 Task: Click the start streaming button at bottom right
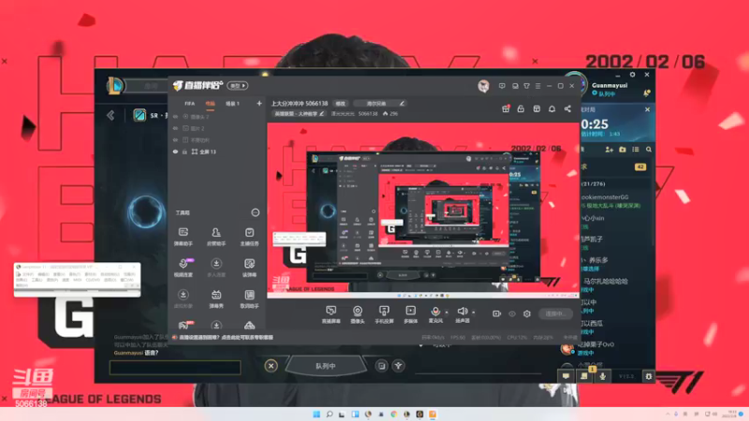coord(555,313)
